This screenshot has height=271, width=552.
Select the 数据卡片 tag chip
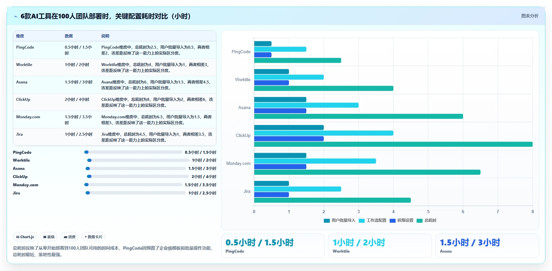coord(93,237)
